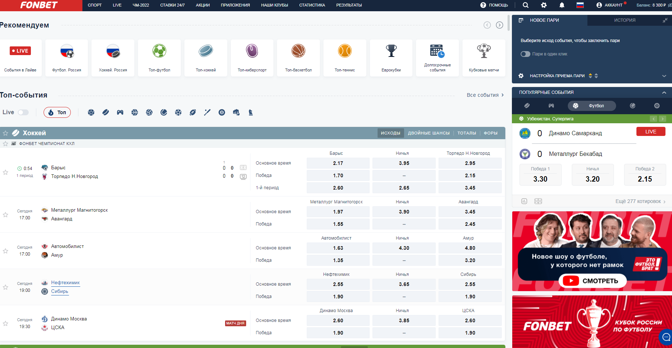This screenshot has height=348, width=672.
Task: Add Барыс vs Торпедо match to favorites
Action: 5,172
